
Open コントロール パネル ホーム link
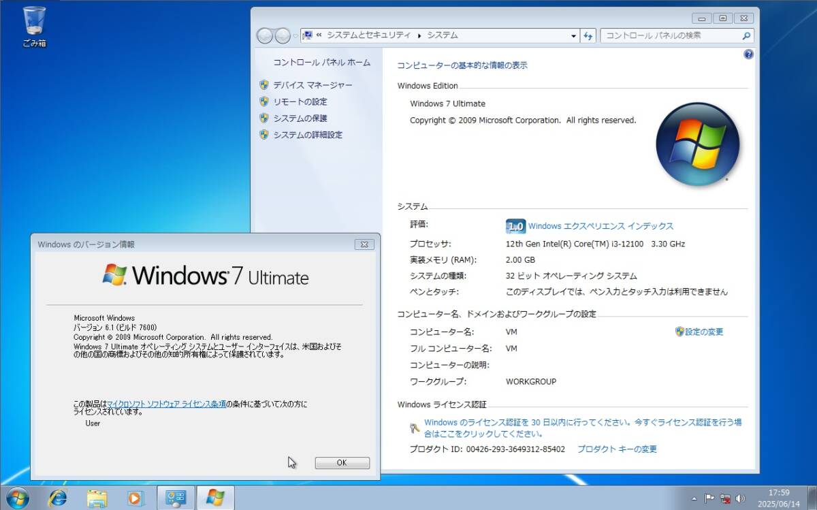(x=322, y=62)
